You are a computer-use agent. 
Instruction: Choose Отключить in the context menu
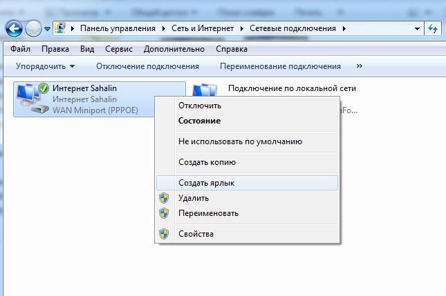pos(199,106)
